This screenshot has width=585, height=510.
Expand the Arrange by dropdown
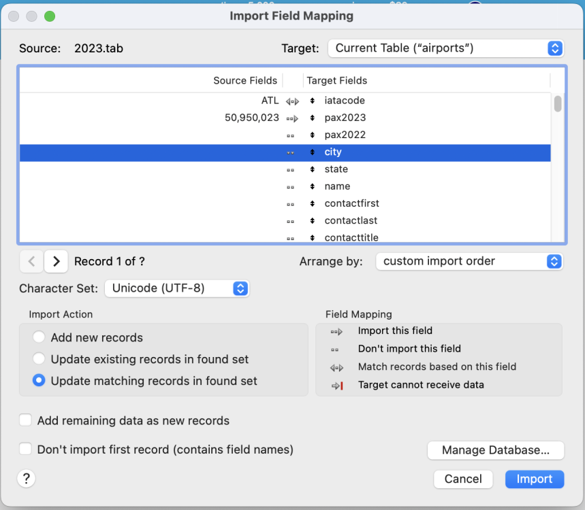tap(469, 261)
